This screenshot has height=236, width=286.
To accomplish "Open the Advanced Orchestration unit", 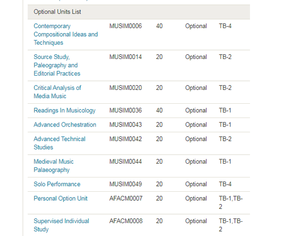I will click(65, 125).
